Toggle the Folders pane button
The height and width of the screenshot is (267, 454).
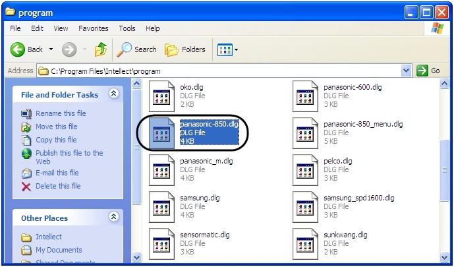184,49
